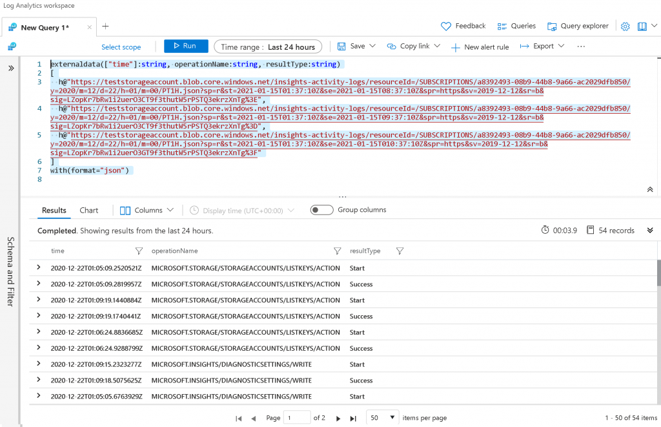Toggle the Group columns switch
Screen dimensions: 661x427
(x=321, y=210)
